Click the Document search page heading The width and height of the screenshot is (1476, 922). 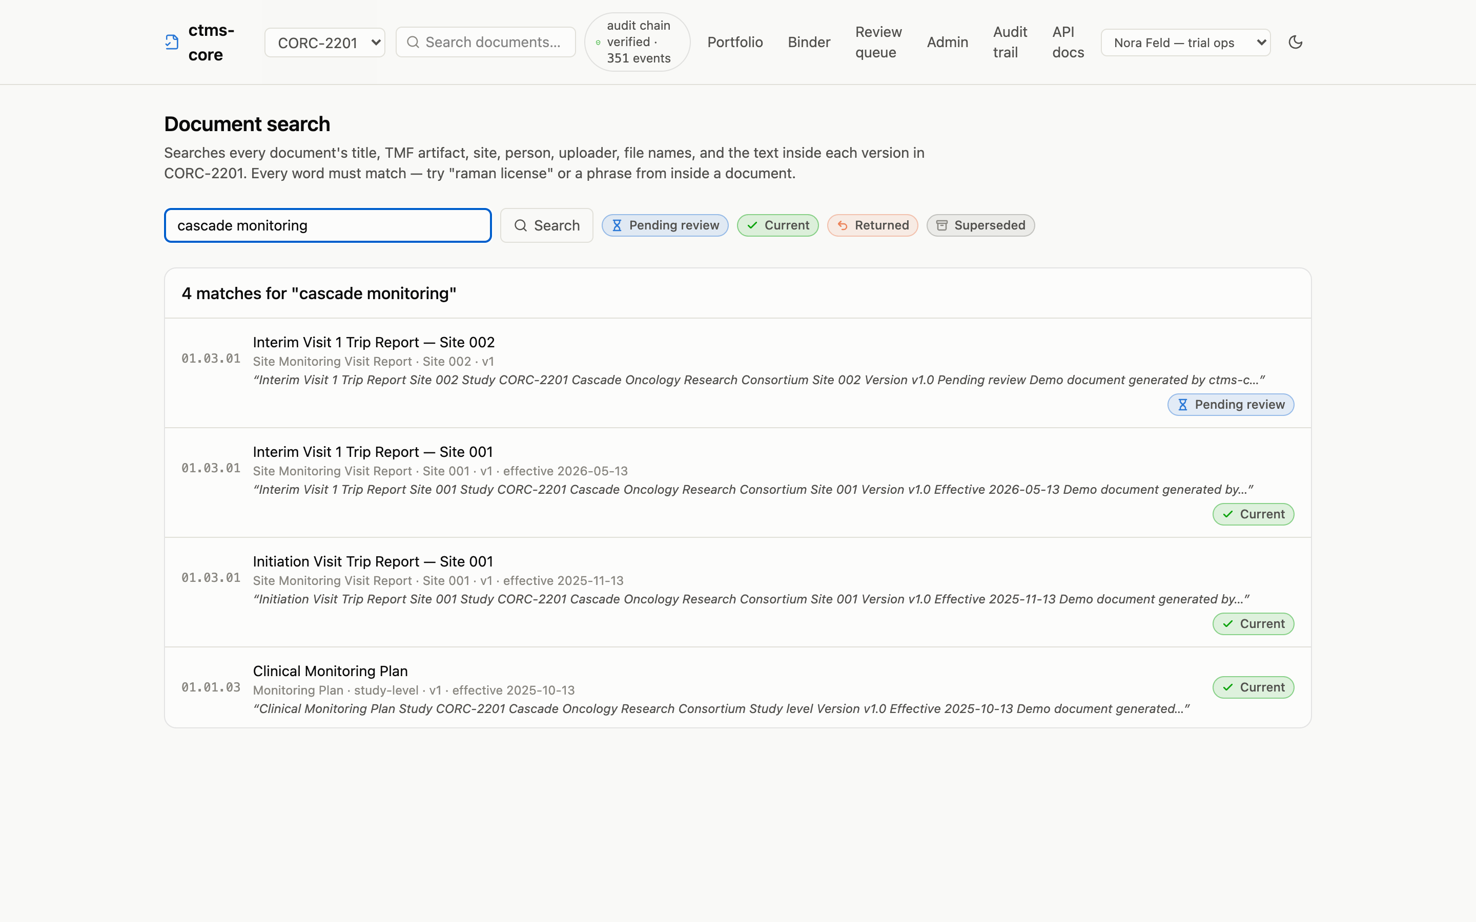coord(247,124)
